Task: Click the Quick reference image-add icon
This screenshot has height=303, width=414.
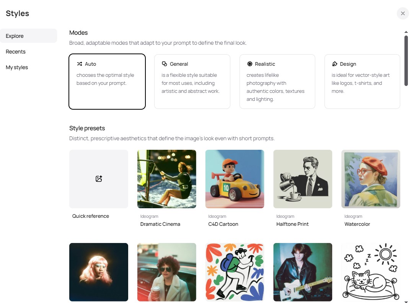Action: point(99,178)
